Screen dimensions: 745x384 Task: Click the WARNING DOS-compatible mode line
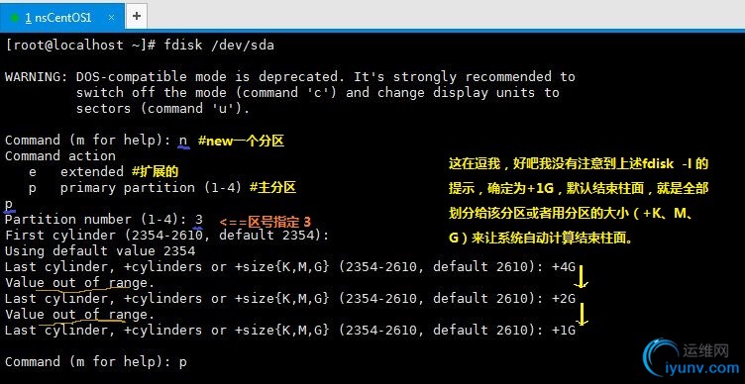click(290, 77)
